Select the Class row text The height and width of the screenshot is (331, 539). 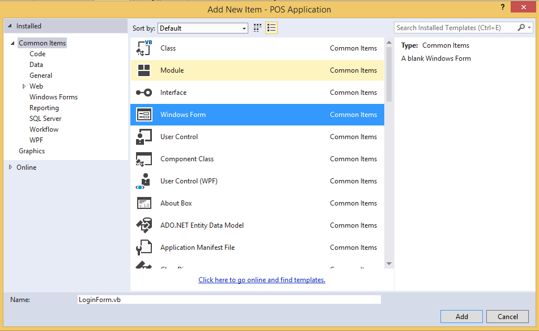pos(168,48)
